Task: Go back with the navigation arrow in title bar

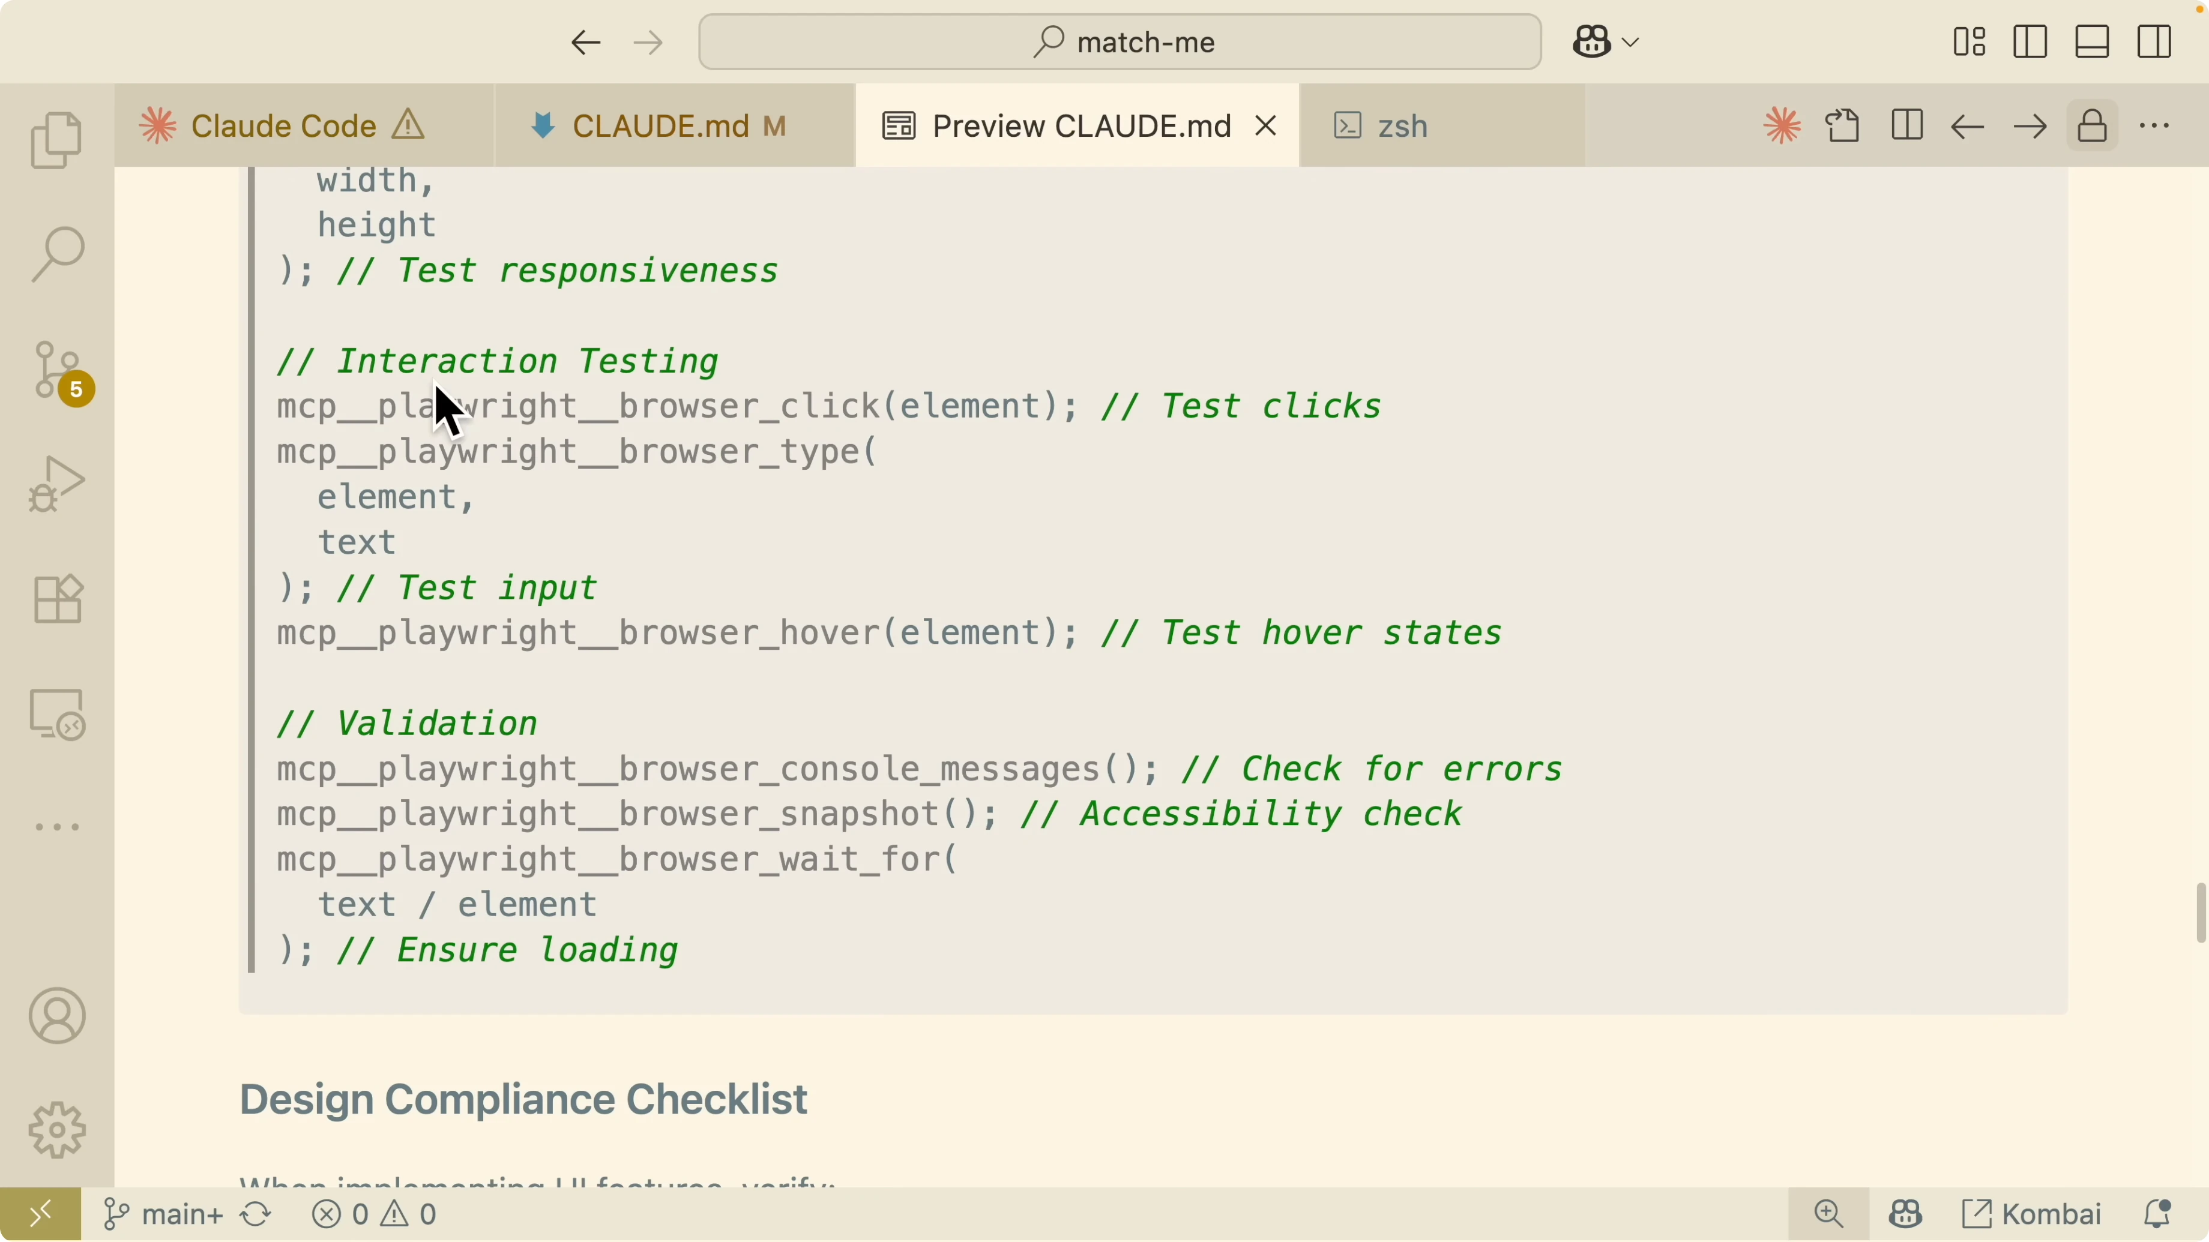Action: click(x=586, y=42)
